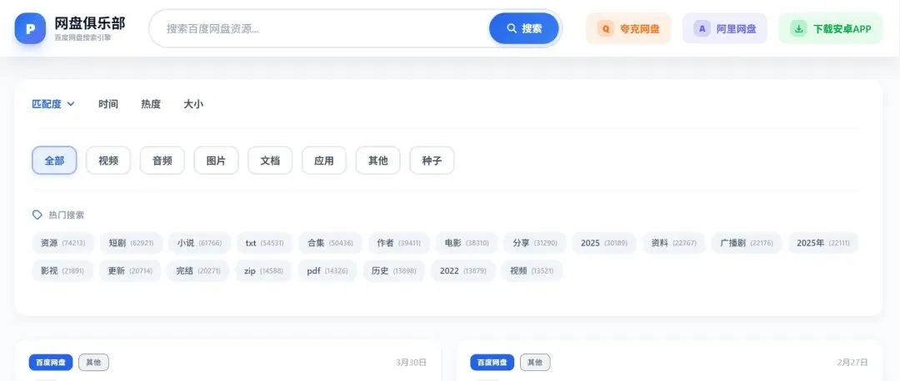The width and height of the screenshot is (900, 381).
Task: Select the 视频 filter
Action: tap(108, 161)
